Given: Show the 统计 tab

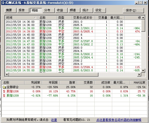Looking at the screenshot, I should pyautogui.click(x=87, y=10).
